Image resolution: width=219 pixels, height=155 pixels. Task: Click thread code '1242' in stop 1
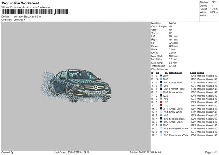pos(193,76)
